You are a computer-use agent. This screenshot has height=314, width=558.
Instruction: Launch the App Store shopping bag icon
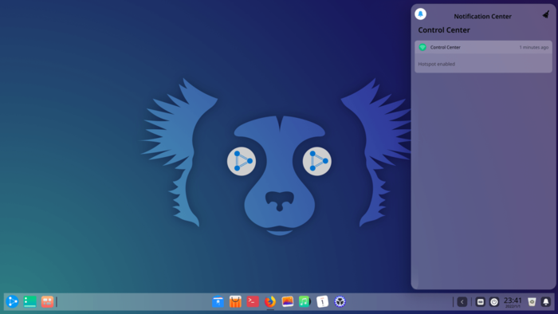pyautogui.click(x=235, y=301)
